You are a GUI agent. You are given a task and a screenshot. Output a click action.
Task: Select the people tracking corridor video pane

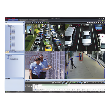[x=85, y=65]
